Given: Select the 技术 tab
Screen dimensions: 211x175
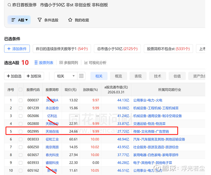Looking at the screenshot, I should 157,76.
